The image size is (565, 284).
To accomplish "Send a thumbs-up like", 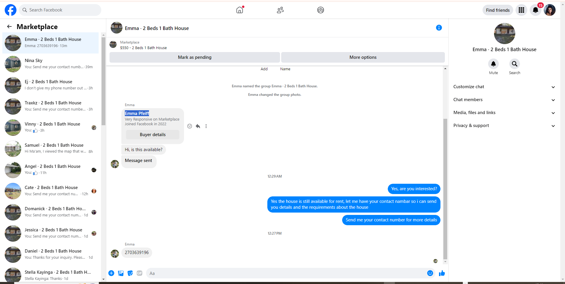I will pos(442,273).
